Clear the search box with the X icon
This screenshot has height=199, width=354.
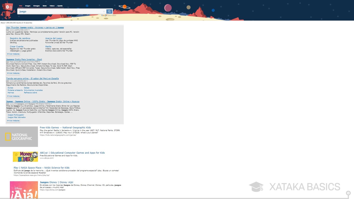104,11
